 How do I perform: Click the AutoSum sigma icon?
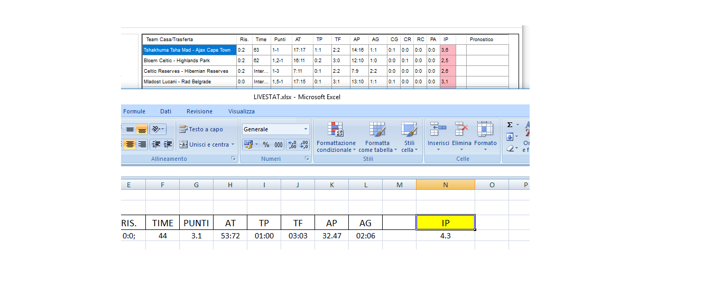[x=510, y=125]
